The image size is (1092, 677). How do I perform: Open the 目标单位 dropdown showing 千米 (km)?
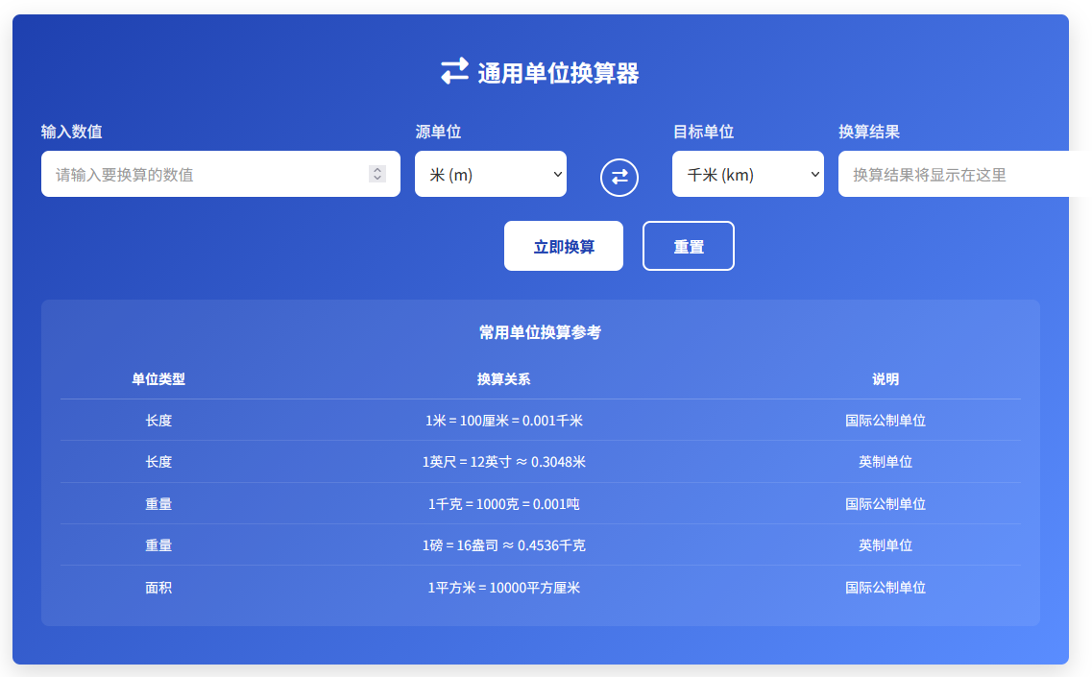[x=748, y=174]
